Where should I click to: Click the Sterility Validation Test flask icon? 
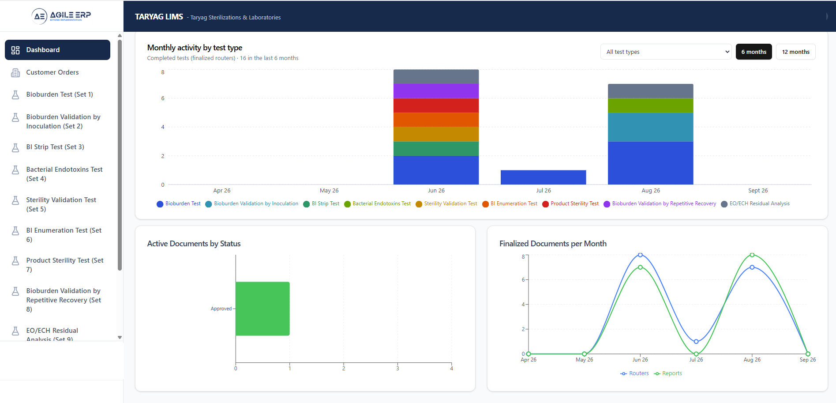[15, 200]
